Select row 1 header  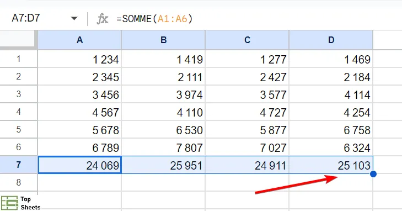tap(18, 59)
